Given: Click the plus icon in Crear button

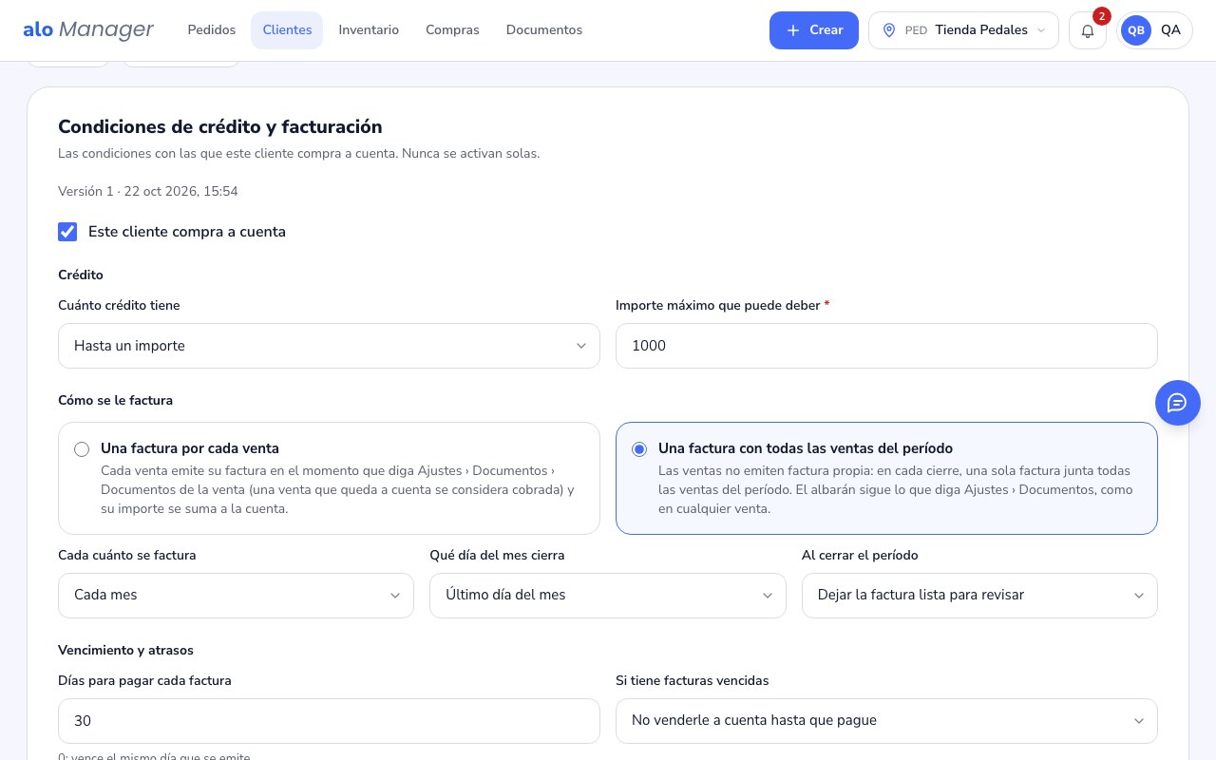Looking at the screenshot, I should (793, 30).
